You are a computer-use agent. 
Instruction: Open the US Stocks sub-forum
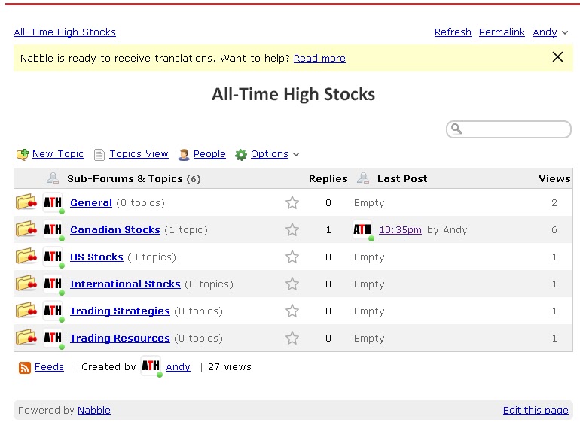[x=96, y=257]
